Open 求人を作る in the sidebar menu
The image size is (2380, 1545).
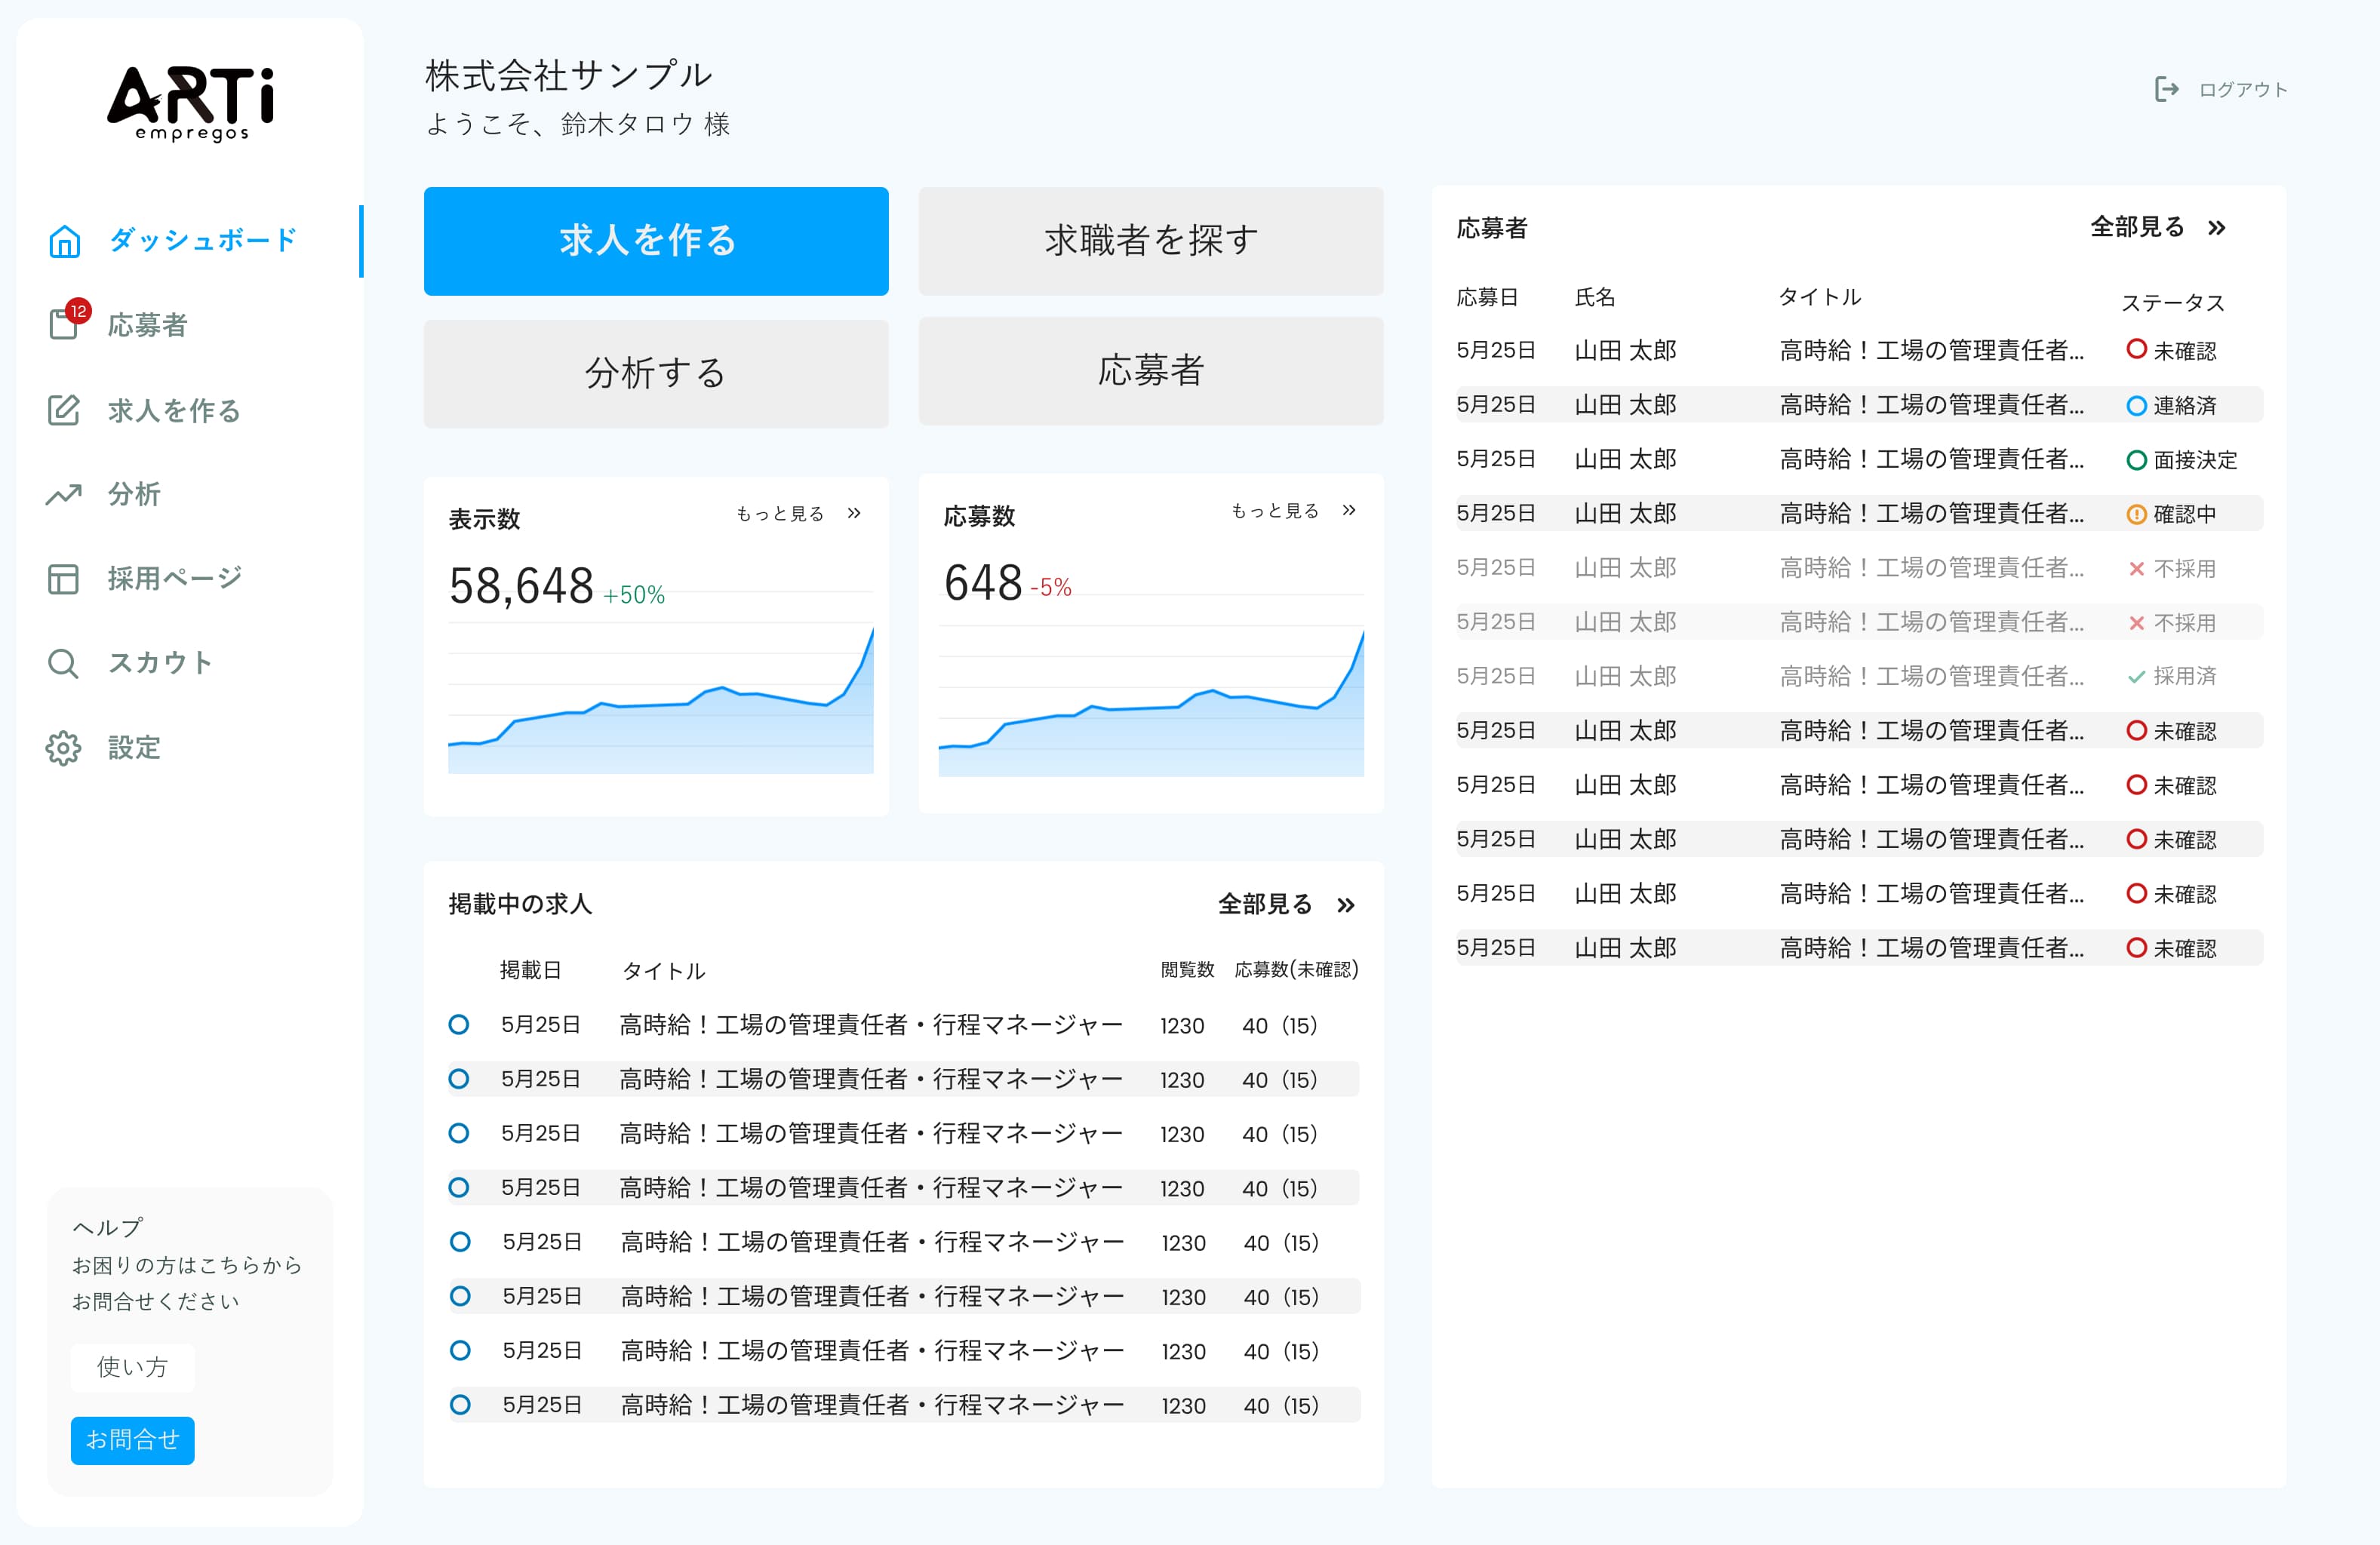(x=174, y=410)
